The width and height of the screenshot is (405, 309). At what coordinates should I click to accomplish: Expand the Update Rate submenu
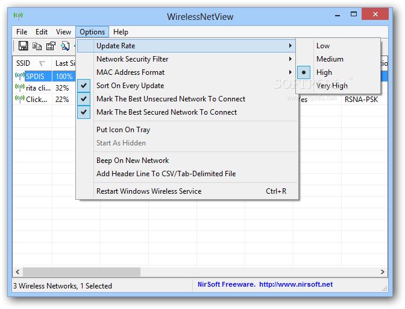(x=187, y=46)
